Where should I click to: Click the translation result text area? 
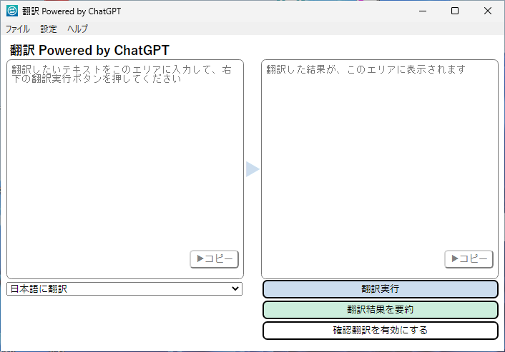pos(380,169)
